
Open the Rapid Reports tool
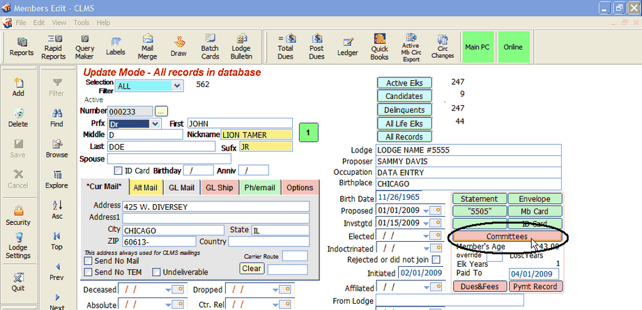click(53, 47)
